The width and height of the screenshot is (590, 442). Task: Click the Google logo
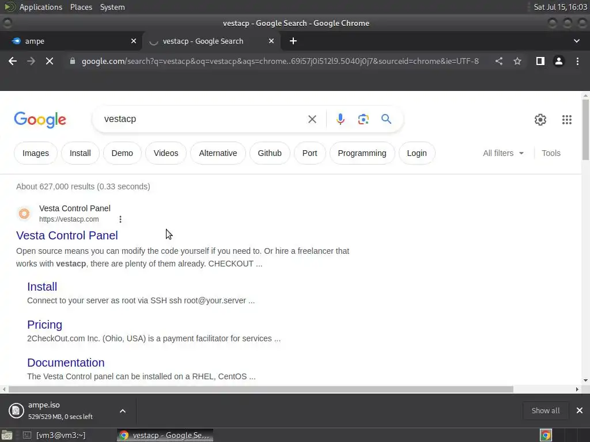click(x=40, y=120)
